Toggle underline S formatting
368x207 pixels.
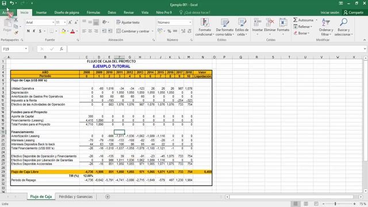40,31
